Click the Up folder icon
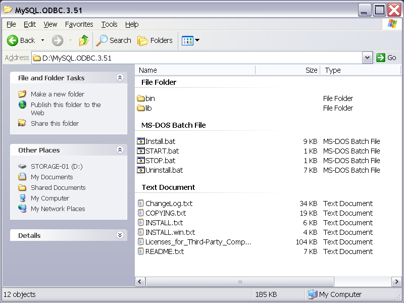404x303 pixels. click(x=83, y=40)
